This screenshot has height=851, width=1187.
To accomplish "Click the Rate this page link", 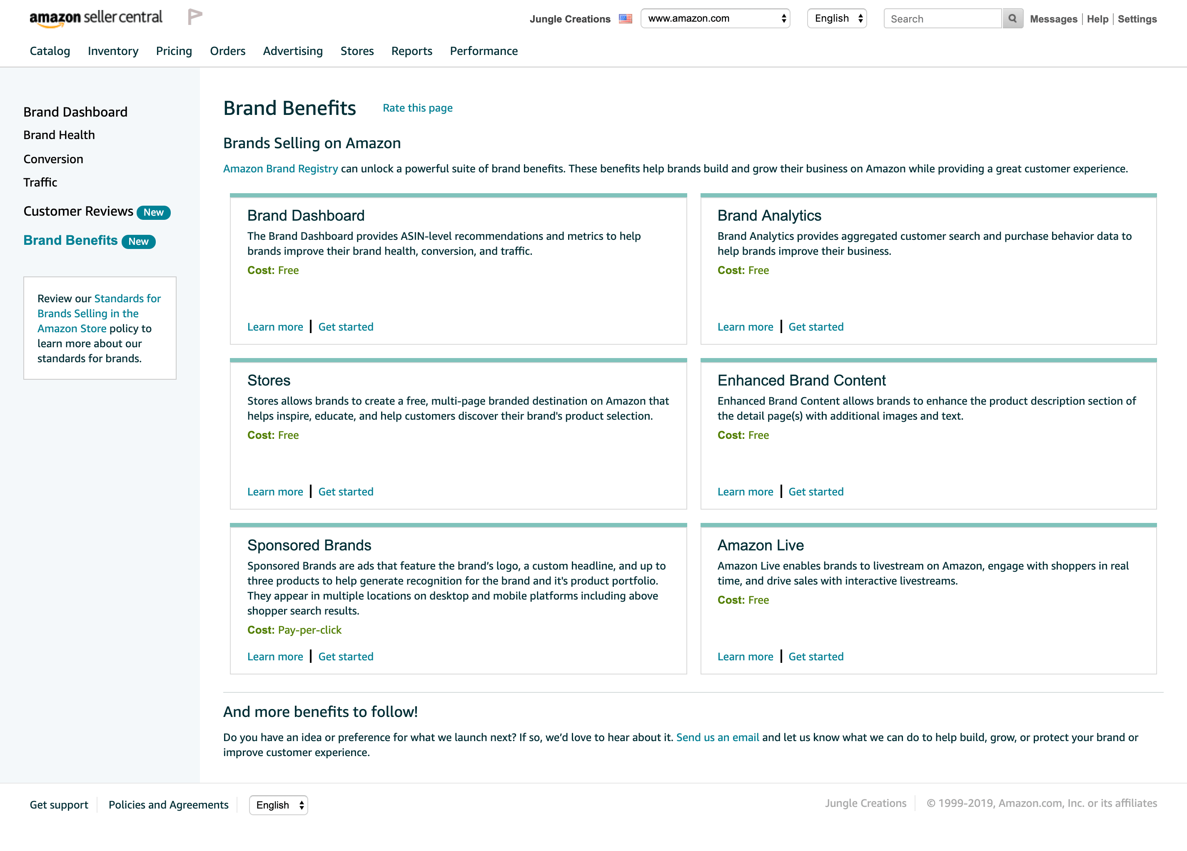I will [417, 108].
